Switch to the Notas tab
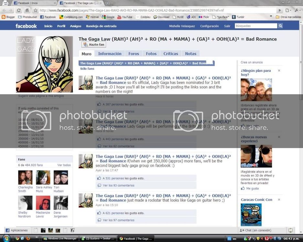This screenshot has height=242, width=303. pyautogui.click(x=190, y=54)
